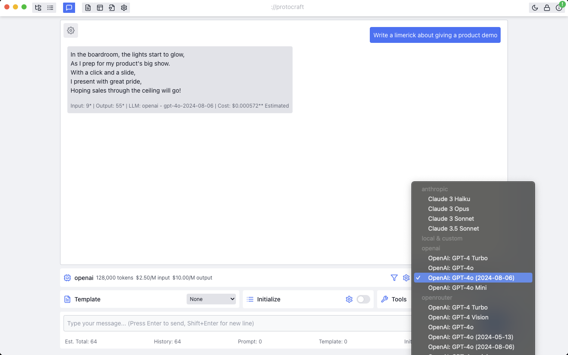Click the lock icon in the top-right
Viewport: 568px width, 355px height.
[547, 7]
